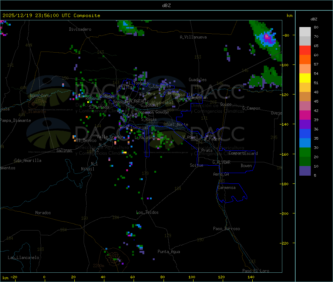The width and height of the screenshot is (333, 282).
Task: Click the G_Campos location label
Action: pyautogui.click(x=251, y=108)
